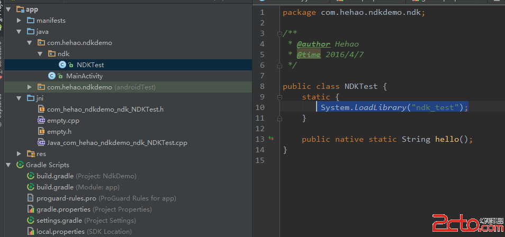Click the JNI header file icon for com_hehao_ndkdemo_ndk_NDKTest.h

point(41,109)
